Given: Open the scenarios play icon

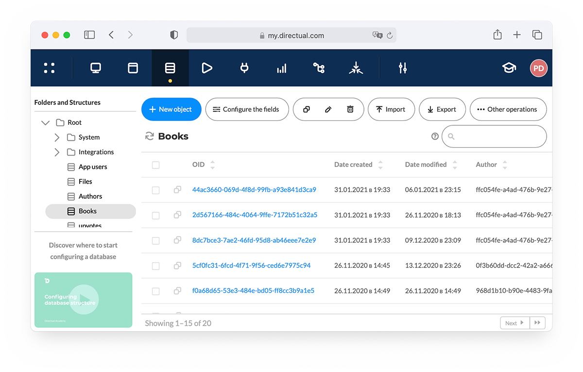Looking at the screenshot, I should point(206,68).
